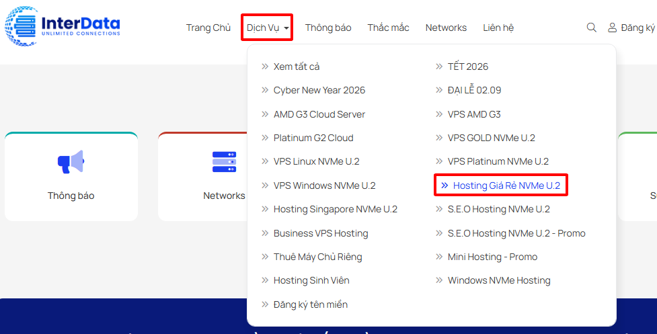Select Windows NVMe Hosting
Viewport: 657px width, 334px height.
[x=499, y=280]
